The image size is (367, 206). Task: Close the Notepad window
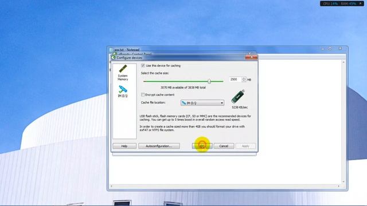tap(340, 48)
